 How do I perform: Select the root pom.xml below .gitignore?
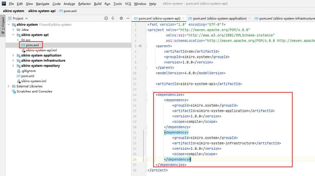click(x=28, y=76)
